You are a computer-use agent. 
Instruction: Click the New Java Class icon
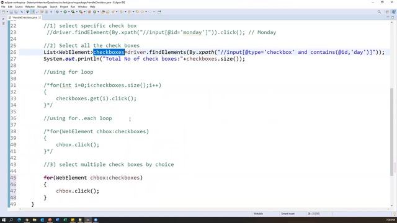[x=94, y=12]
